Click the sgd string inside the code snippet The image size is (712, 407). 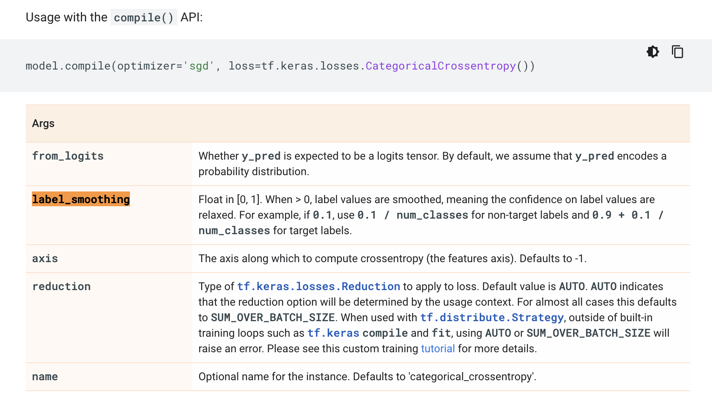point(200,66)
